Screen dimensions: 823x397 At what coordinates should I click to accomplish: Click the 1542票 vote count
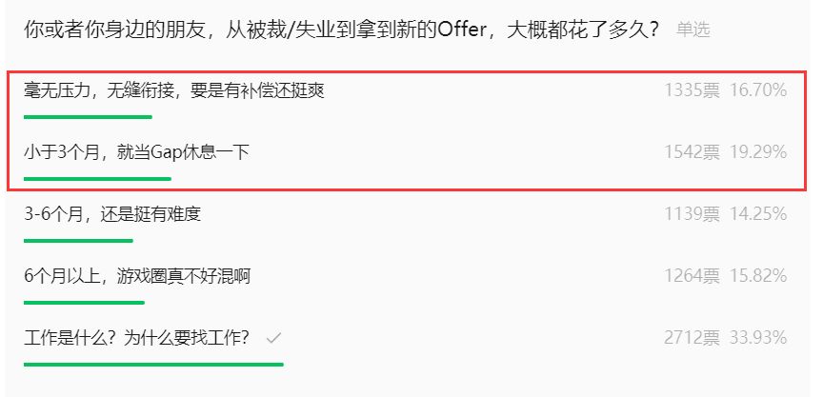point(692,152)
